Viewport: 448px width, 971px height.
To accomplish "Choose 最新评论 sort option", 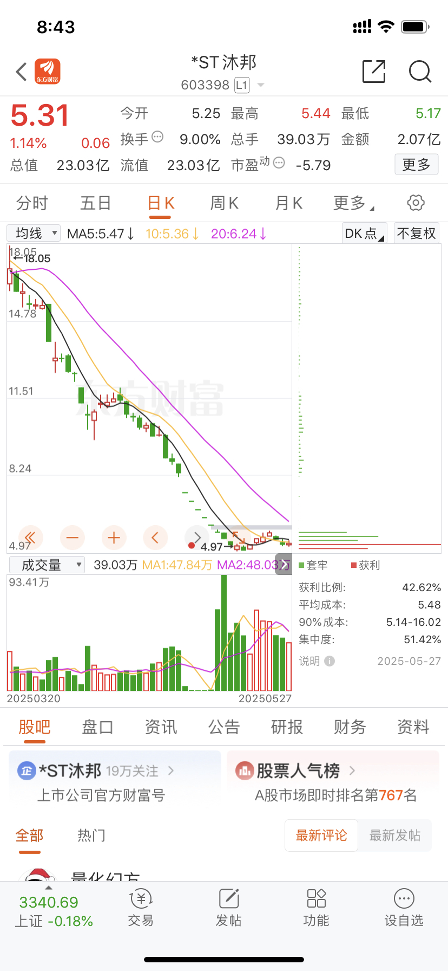I will coord(321,836).
